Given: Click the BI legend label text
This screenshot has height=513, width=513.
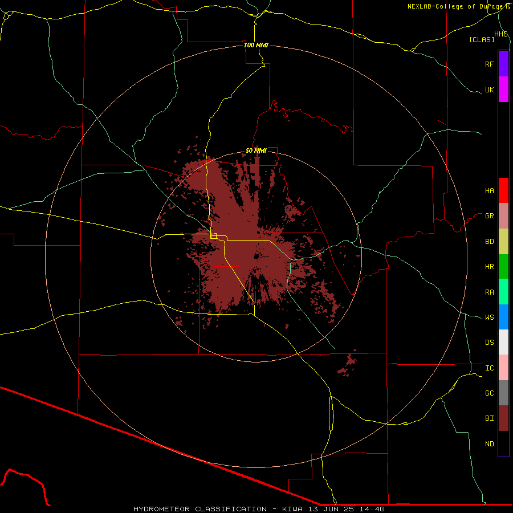Looking at the screenshot, I should coord(489,418).
